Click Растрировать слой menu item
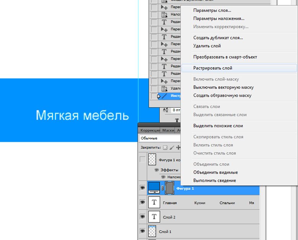Screen dimensions: 298x240 (x=239, y=68)
